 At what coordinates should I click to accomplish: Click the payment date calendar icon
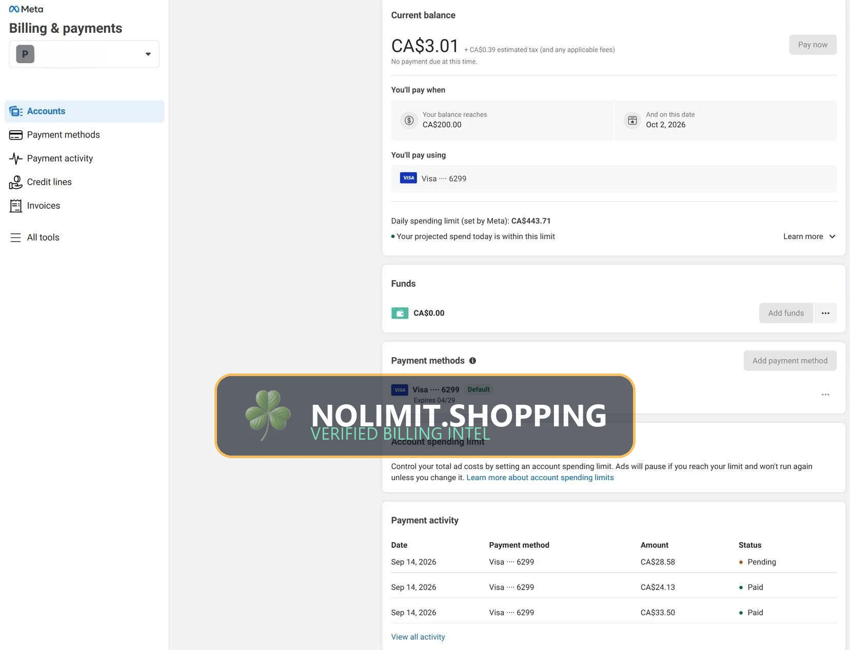click(632, 120)
